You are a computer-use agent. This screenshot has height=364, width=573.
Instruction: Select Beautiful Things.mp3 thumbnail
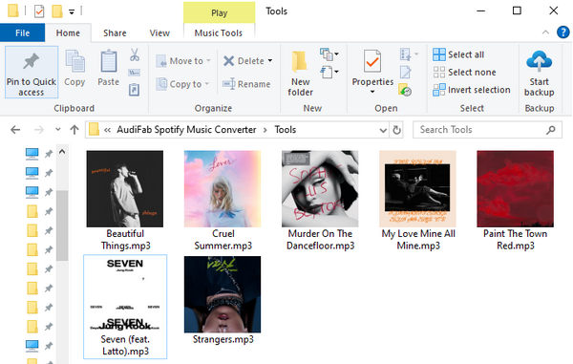pos(125,188)
